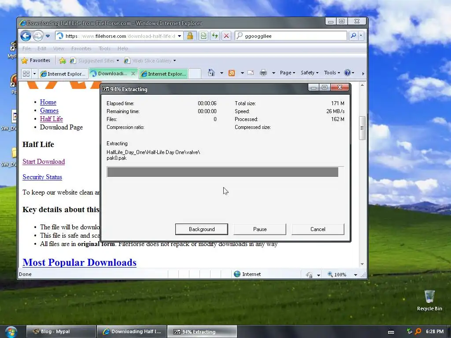This screenshot has width=451, height=338.
Task: Open the Help menu
Action: [x=122, y=48]
